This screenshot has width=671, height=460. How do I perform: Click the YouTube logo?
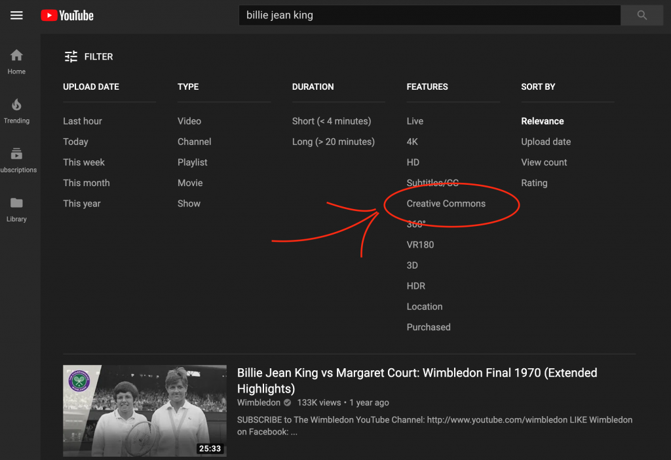pyautogui.click(x=67, y=16)
